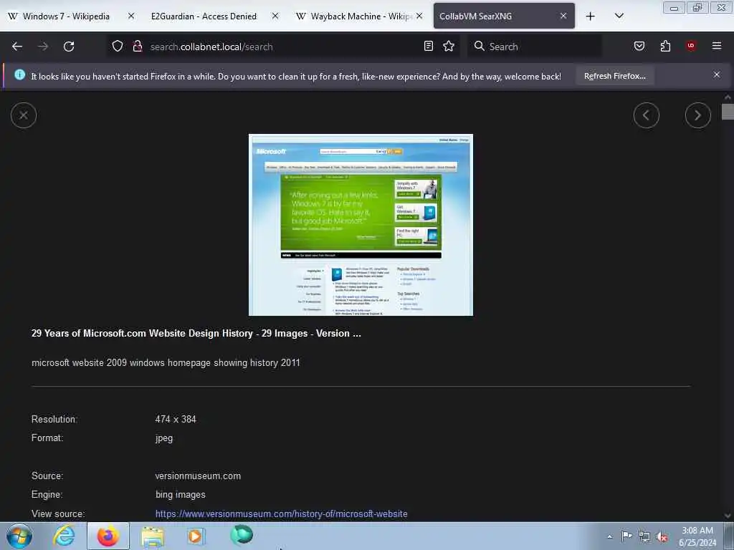Open the tracking protection shield icon
Image resolution: width=734 pixels, height=550 pixels.
tap(118, 46)
